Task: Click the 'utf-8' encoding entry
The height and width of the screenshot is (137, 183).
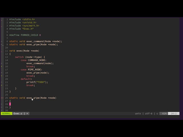Action: (x=149, y=114)
